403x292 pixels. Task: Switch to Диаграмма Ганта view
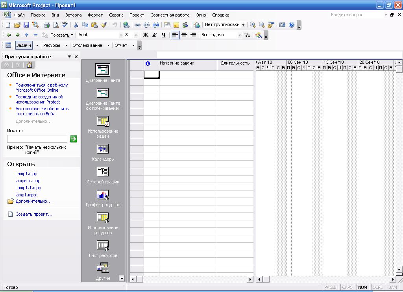click(103, 73)
